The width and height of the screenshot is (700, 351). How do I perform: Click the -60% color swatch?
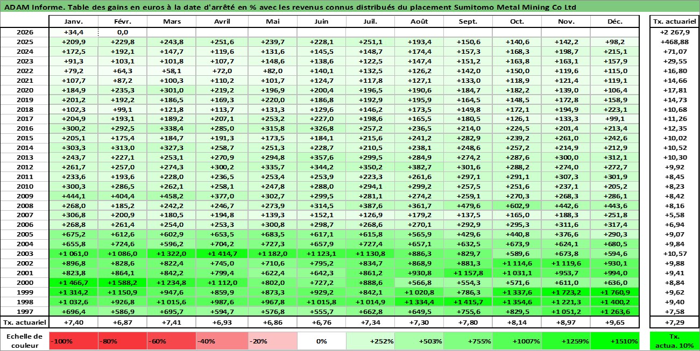[171, 341]
